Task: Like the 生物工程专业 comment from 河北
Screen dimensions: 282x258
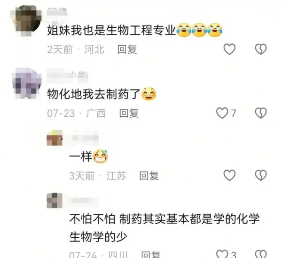Action: tap(229, 49)
